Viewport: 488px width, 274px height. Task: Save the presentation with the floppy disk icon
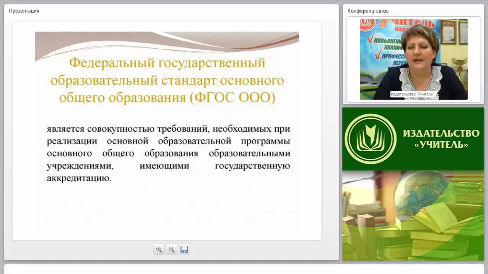(x=184, y=250)
